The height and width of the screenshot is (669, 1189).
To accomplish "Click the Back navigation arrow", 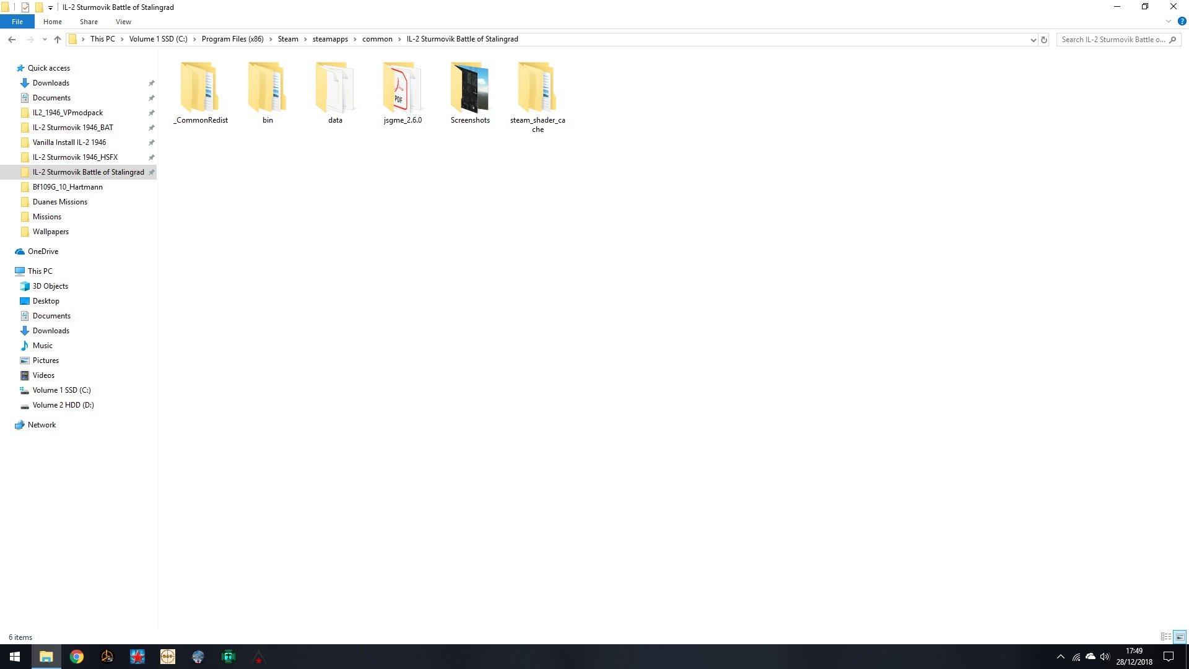I will point(12,39).
